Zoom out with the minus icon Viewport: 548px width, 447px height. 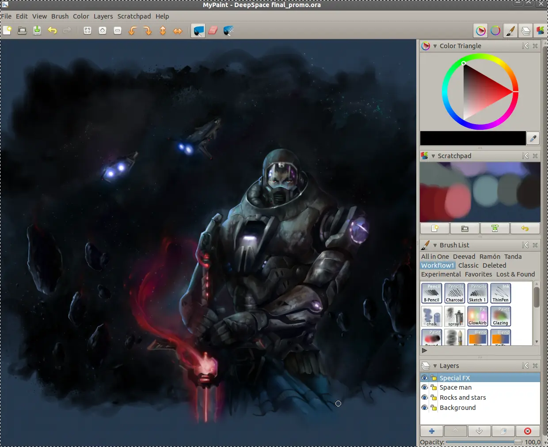tap(118, 30)
